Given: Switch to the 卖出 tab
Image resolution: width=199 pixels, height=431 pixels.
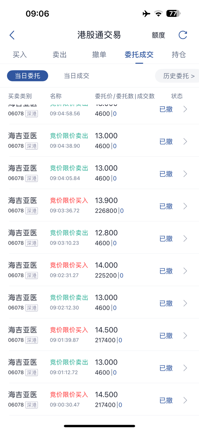Looking at the screenshot, I should 60,55.
